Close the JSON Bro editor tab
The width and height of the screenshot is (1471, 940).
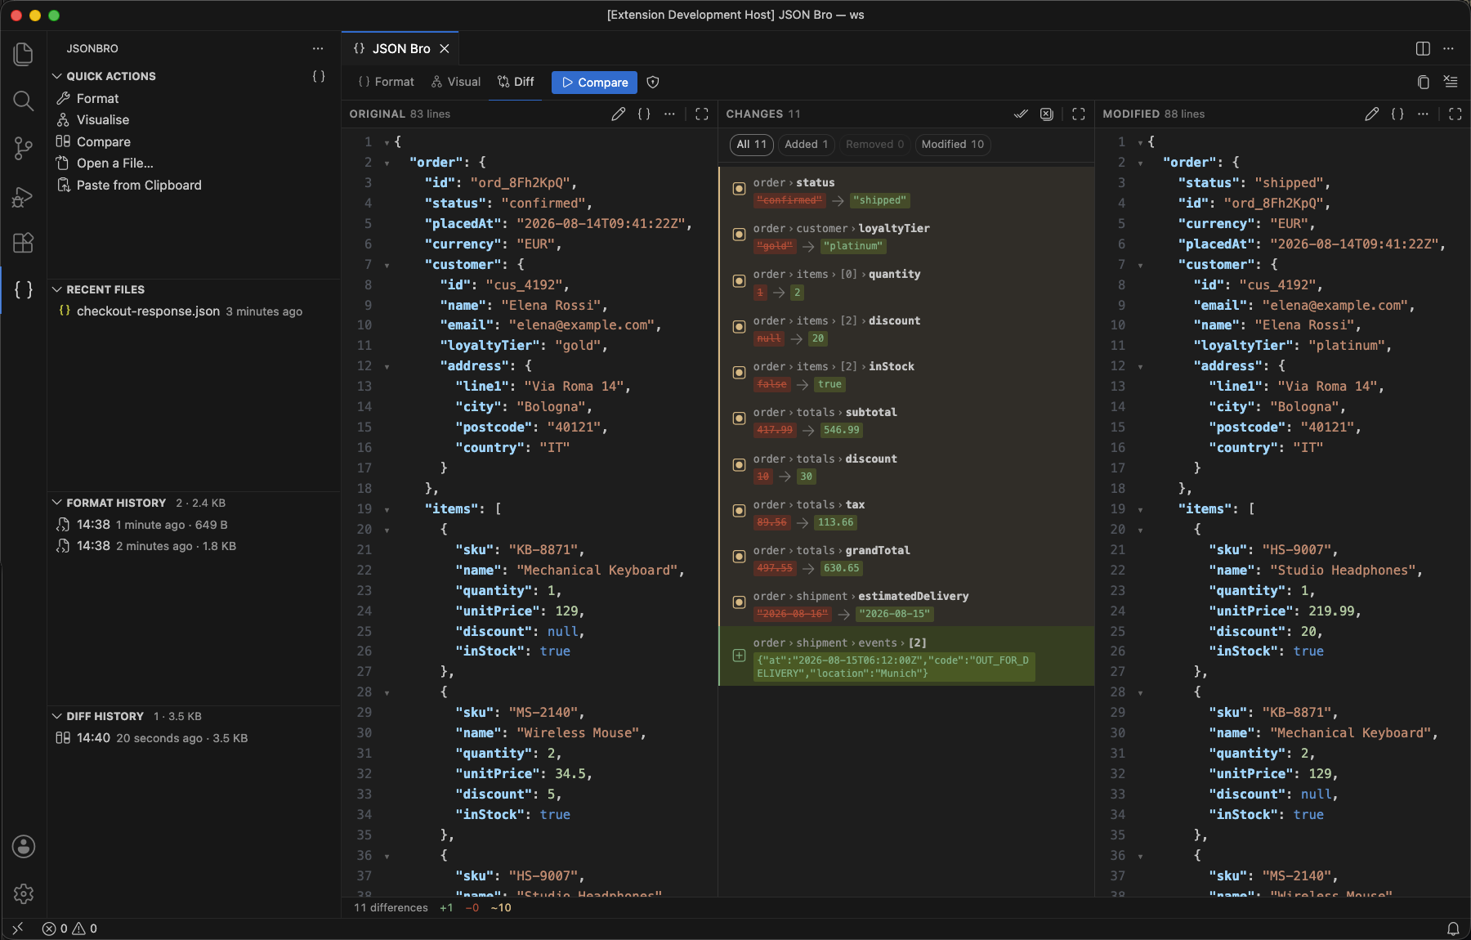[445, 49]
